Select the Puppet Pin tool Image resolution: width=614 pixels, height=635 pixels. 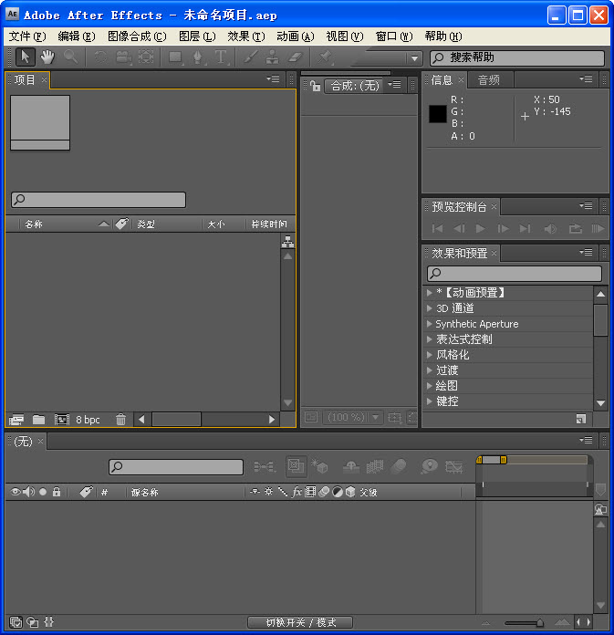(325, 57)
